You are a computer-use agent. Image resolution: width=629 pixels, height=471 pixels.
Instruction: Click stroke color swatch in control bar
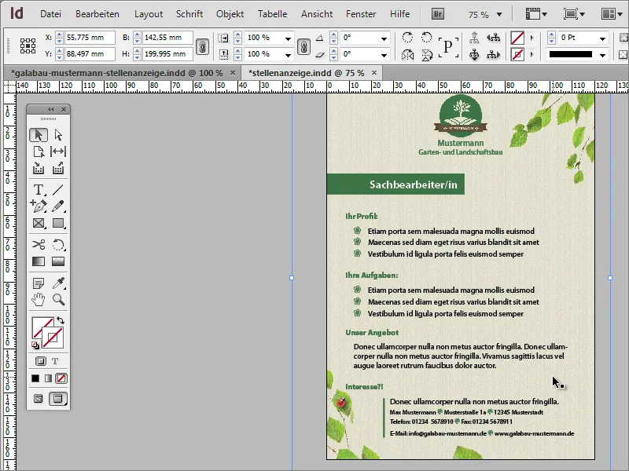click(517, 54)
